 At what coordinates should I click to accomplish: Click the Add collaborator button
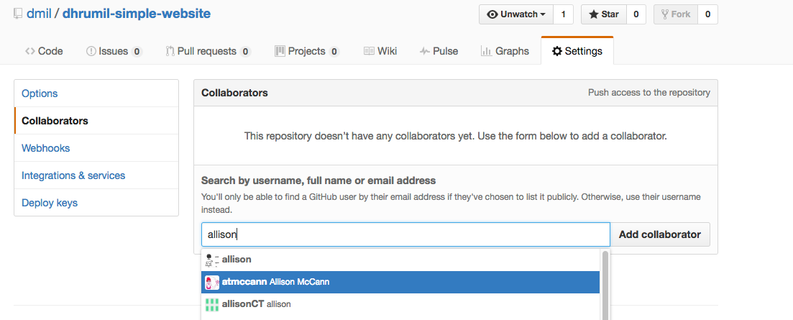pyautogui.click(x=660, y=234)
